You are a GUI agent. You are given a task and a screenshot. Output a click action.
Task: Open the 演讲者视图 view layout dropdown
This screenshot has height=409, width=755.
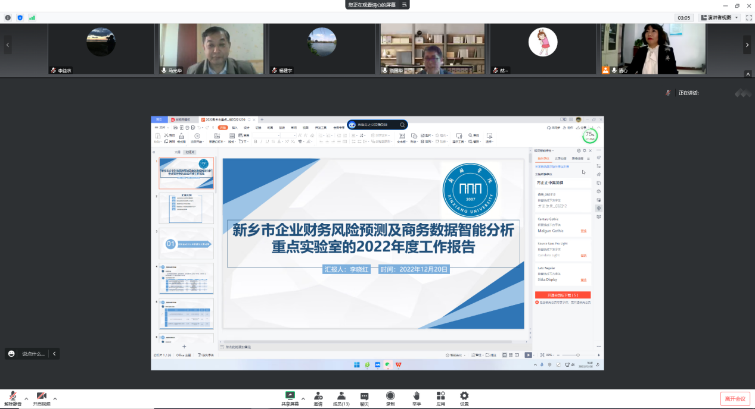(720, 18)
